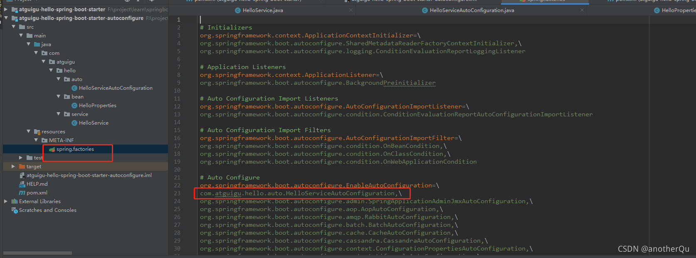This screenshot has height=258, width=696.
Task: Click the pom.xml Maven file icon
Action: click(x=22, y=192)
